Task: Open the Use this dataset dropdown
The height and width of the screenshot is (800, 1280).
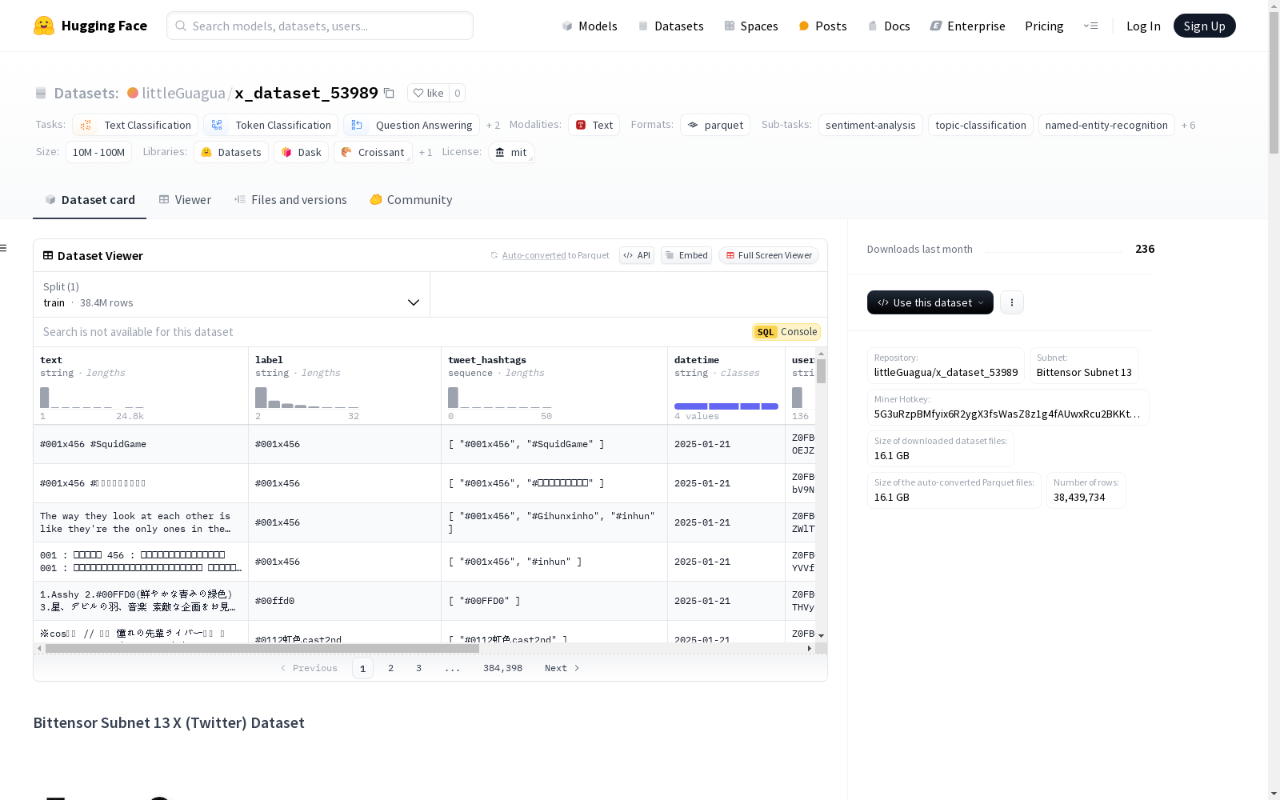Action: point(930,302)
